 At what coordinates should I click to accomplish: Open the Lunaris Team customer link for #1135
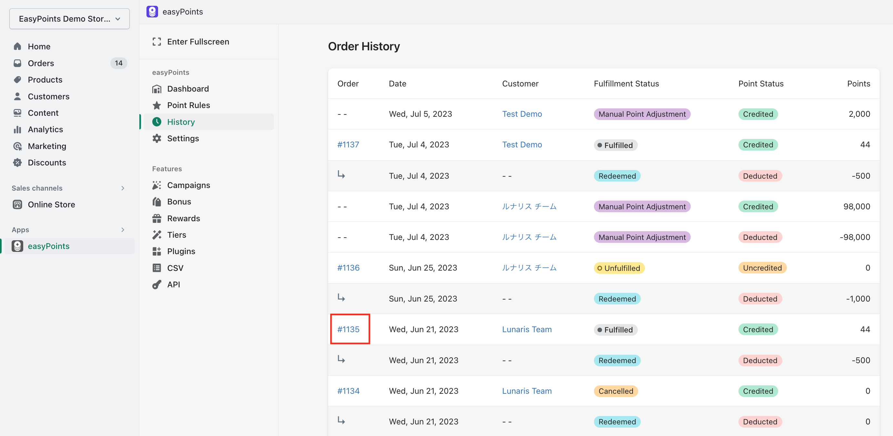pyautogui.click(x=527, y=329)
